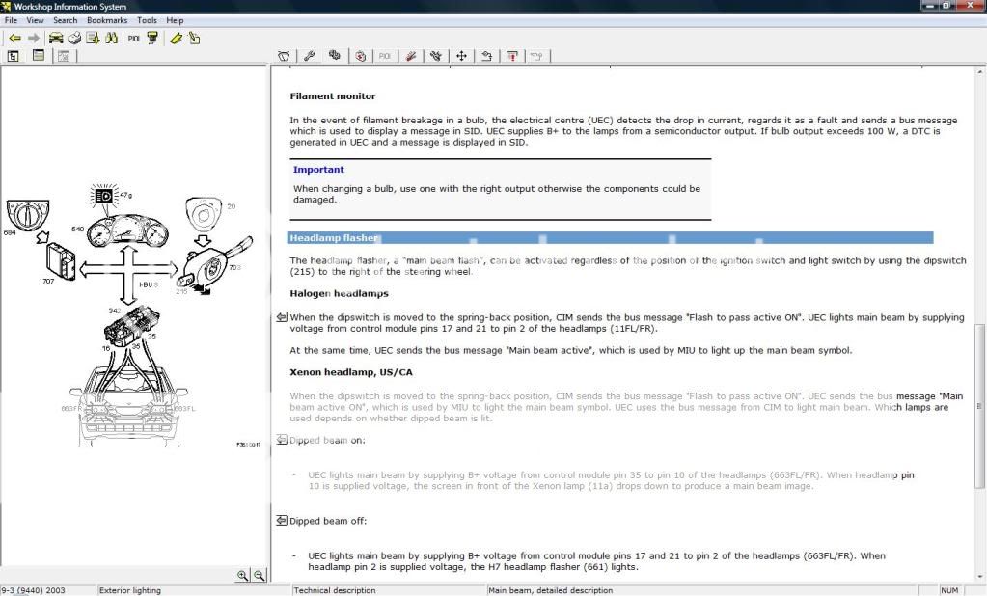Click the wrench icon in content toolbar
The image size is (987, 596).
(x=309, y=56)
